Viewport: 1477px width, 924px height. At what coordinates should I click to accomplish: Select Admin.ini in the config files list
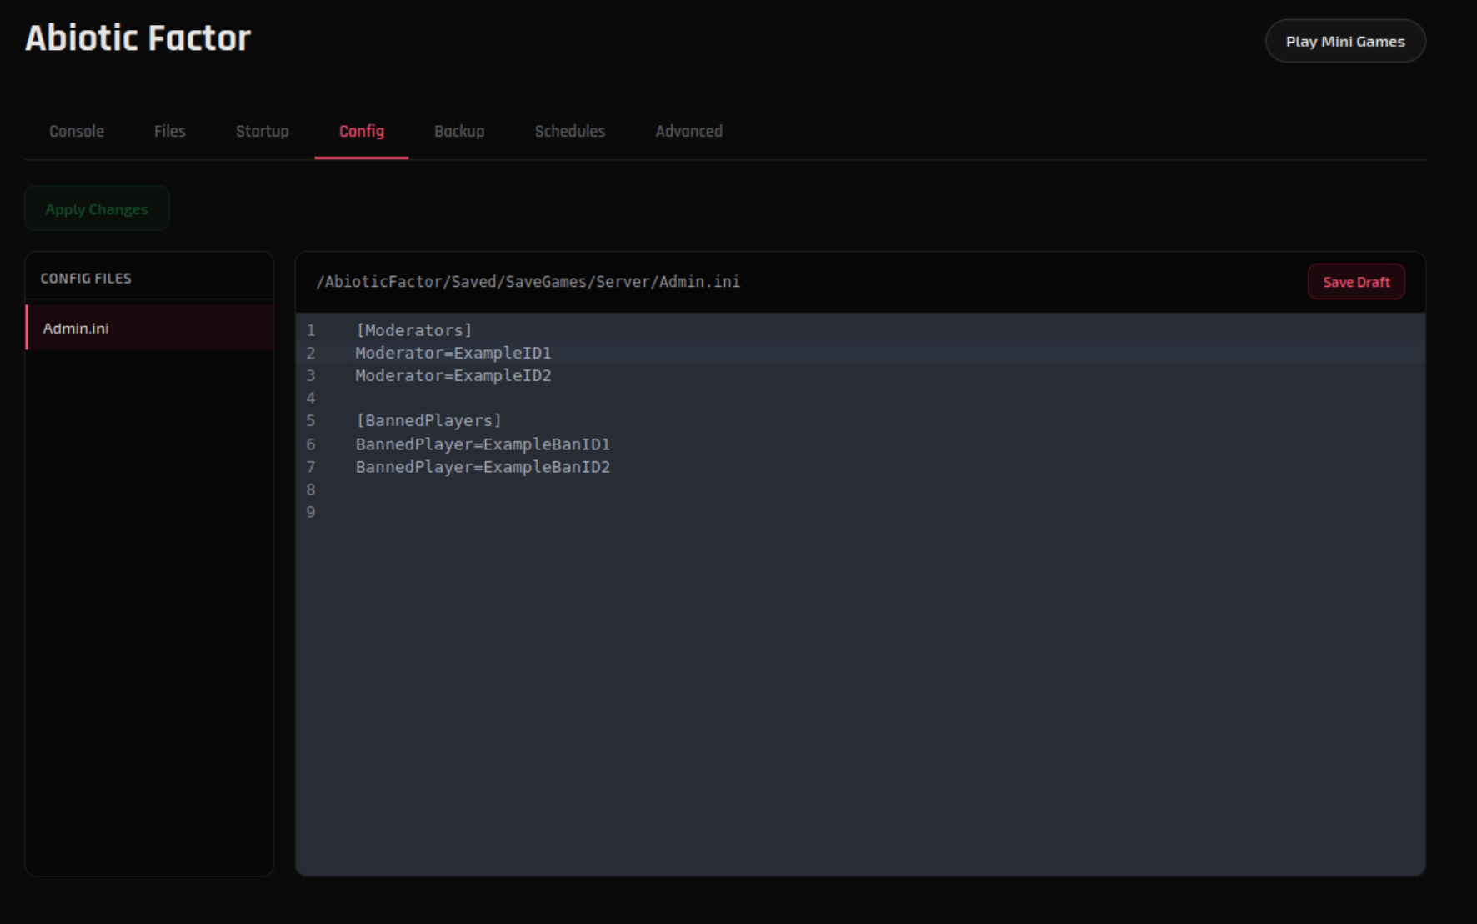coord(76,328)
